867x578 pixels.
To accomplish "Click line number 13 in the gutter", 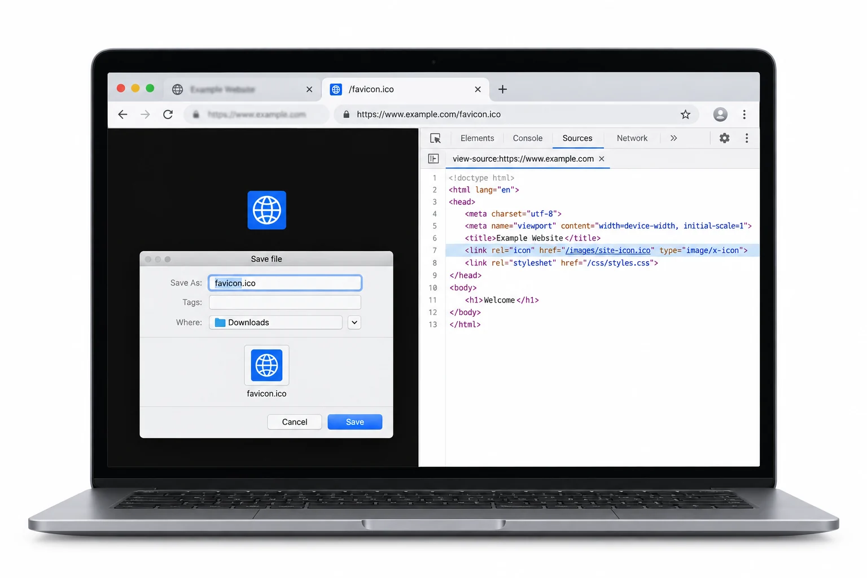I will [433, 325].
